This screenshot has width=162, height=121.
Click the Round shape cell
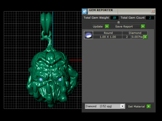[108, 33]
